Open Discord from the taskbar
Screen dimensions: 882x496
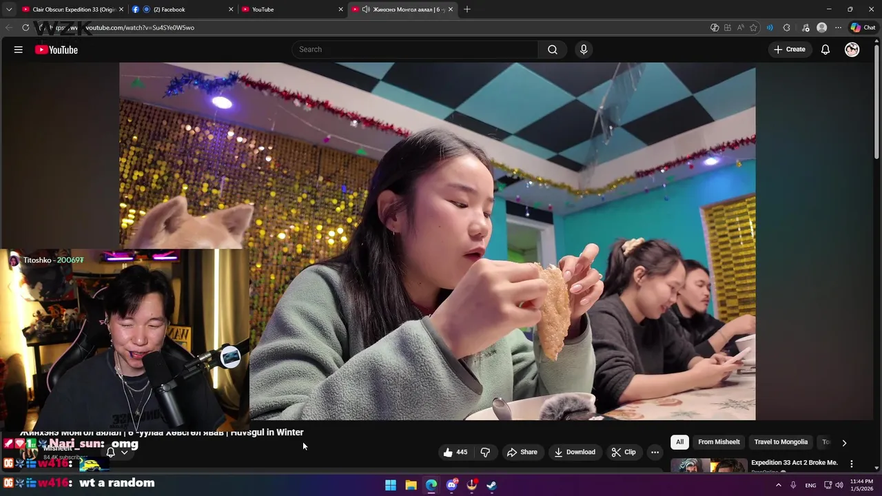point(451,485)
